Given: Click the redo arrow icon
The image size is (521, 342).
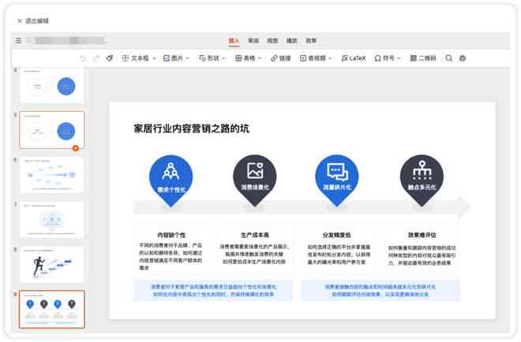Looking at the screenshot, I should pos(96,58).
